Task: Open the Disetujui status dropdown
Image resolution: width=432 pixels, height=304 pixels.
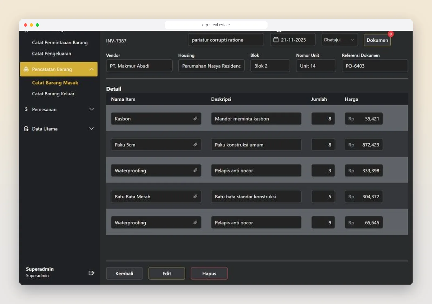Action: tap(340, 40)
